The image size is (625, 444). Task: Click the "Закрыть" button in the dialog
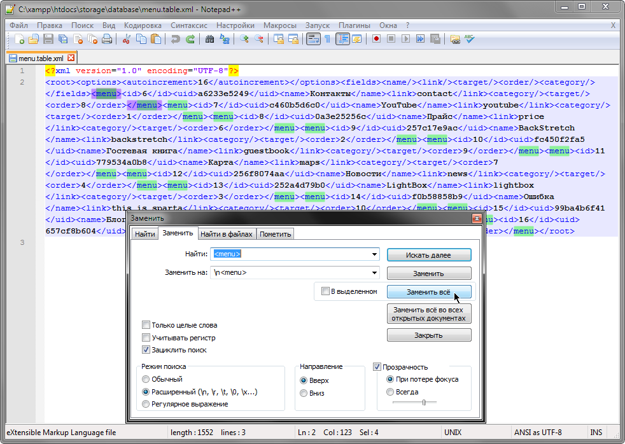[x=429, y=335]
